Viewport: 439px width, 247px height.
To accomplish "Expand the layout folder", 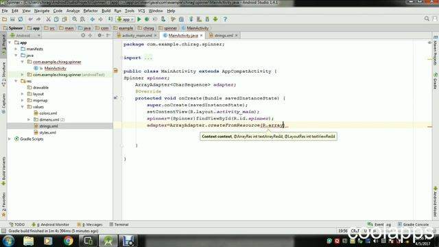I will point(23,94).
